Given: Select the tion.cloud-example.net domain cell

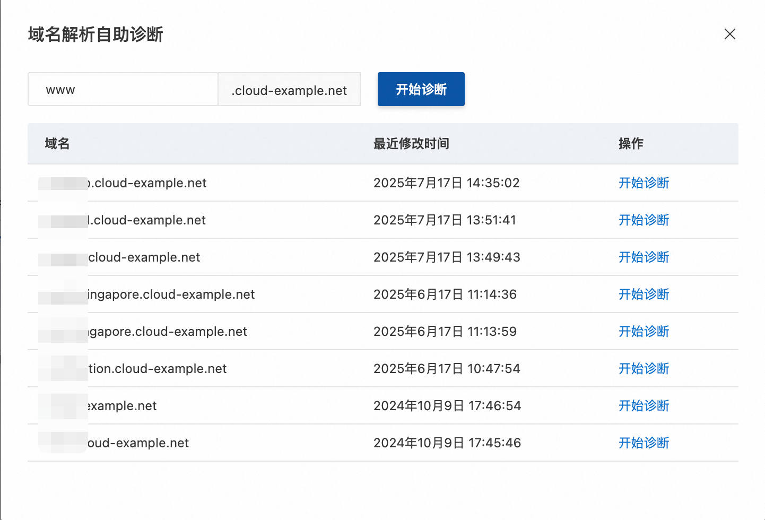Looking at the screenshot, I should point(157,369).
